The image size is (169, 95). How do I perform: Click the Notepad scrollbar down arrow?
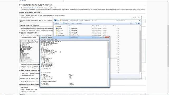(108, 85)
